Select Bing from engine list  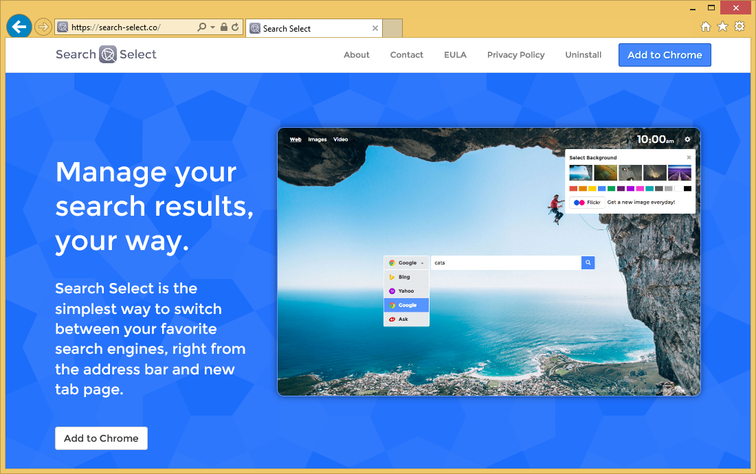click(x=406, y=277)
